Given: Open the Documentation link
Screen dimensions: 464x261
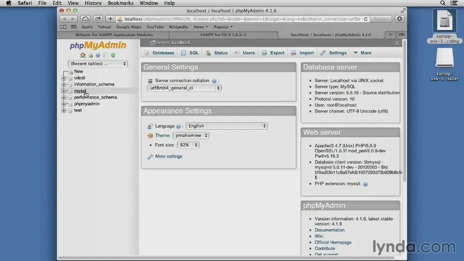Looking at the screenshot, I should tap(329, 230).
